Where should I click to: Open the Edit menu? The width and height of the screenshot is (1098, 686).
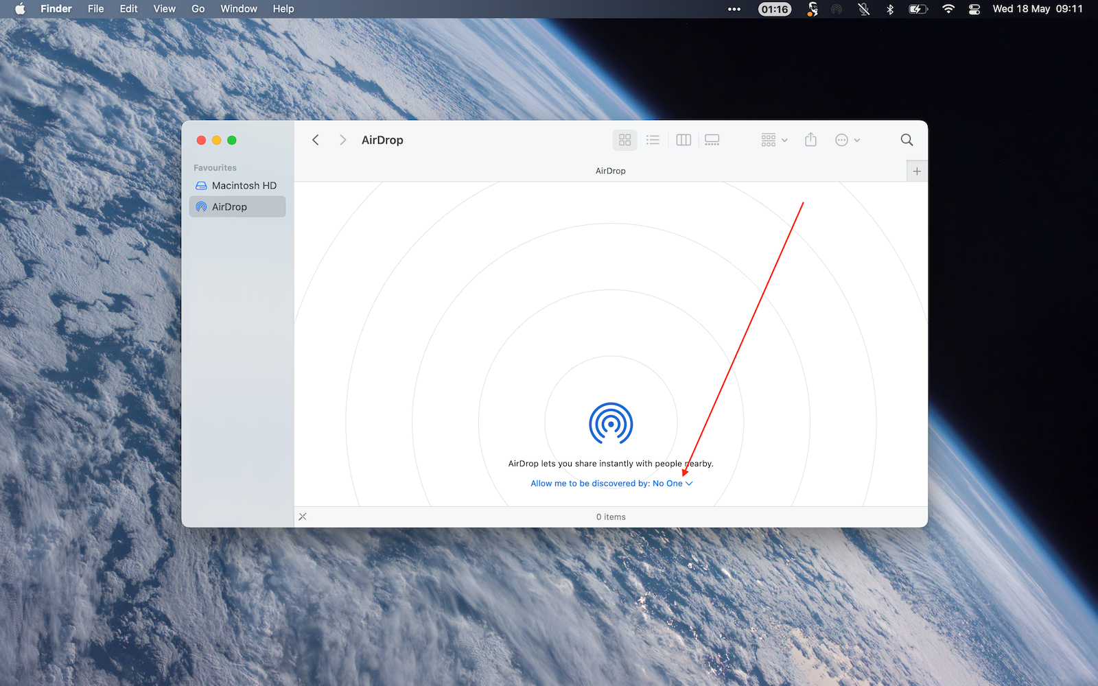(128, 9)
